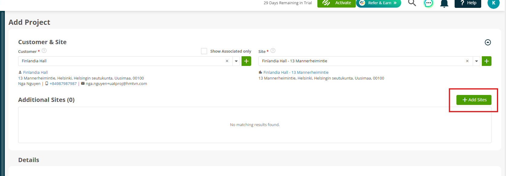Open Finlandia Hall - 13 Mannerheimintie site link
This screenshot has height=176, width=506.
pos(296,72)
